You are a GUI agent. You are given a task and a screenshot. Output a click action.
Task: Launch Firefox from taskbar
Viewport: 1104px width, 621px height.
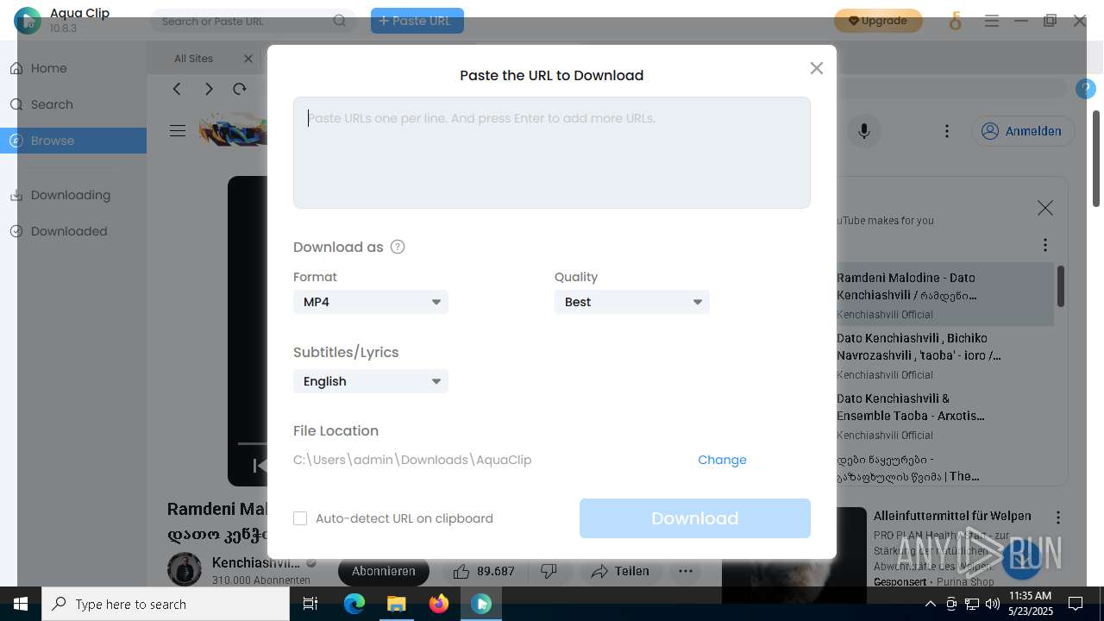[x=439, y=604]
